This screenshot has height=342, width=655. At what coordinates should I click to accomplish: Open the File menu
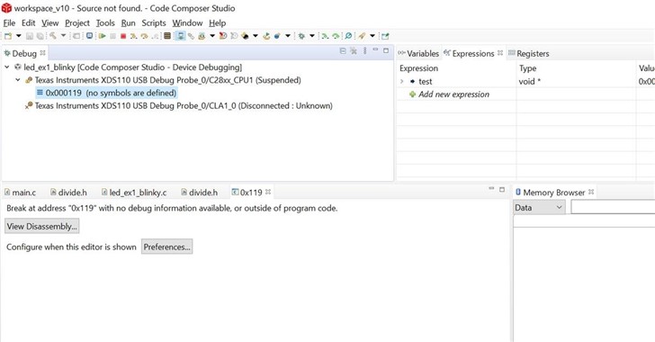[9, 23]
